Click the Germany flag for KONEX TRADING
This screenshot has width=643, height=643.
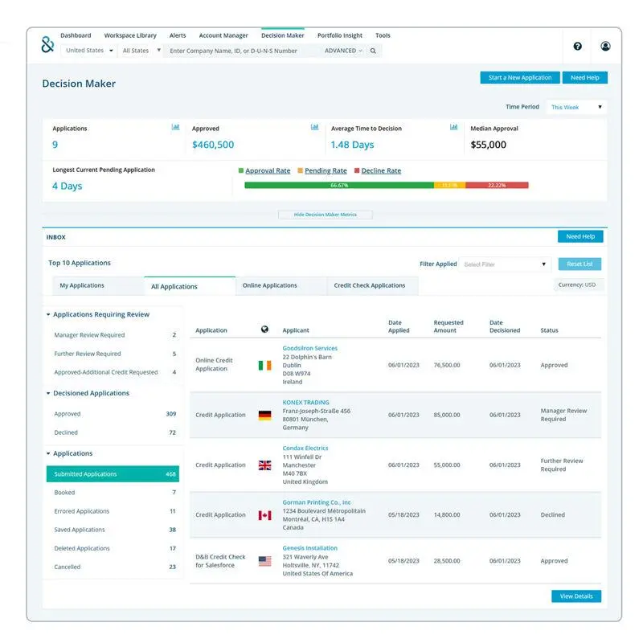pos(264,415)
